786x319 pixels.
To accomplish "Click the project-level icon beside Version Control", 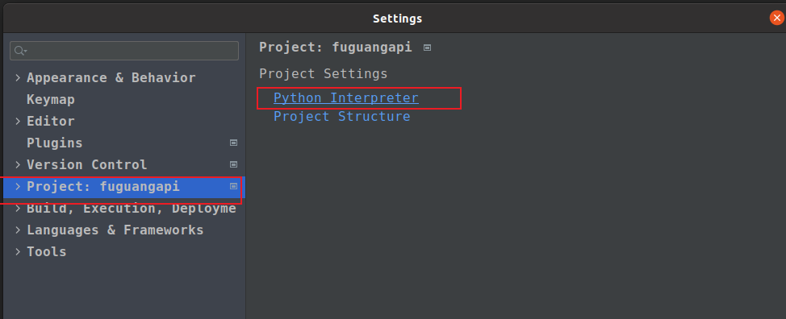I will tap(233, 164).
